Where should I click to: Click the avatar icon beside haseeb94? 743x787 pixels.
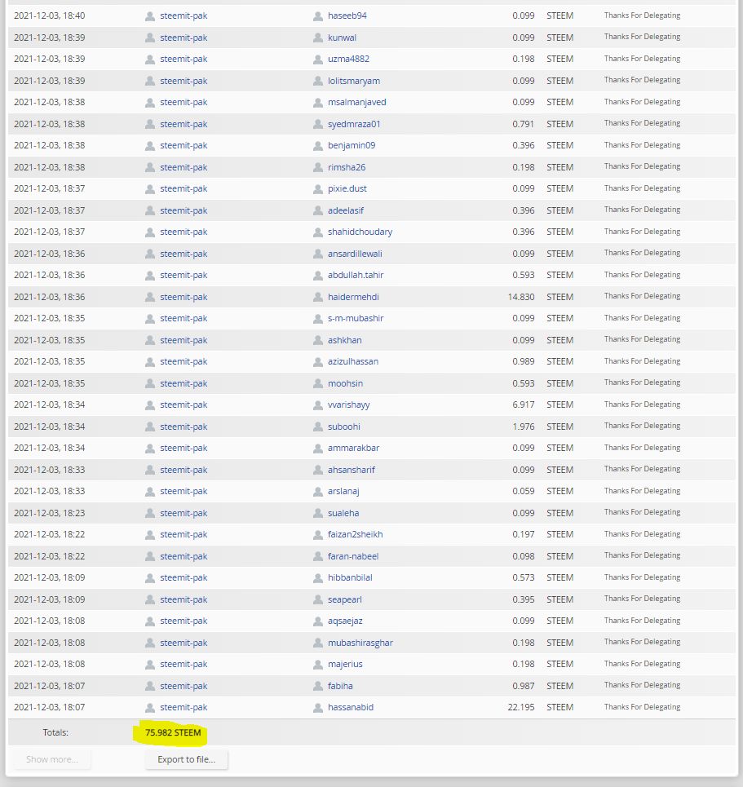pyautogui.click(x=318, y=16)
